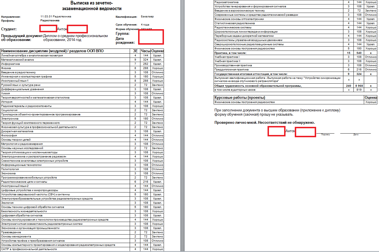Click the "Квалификация:" label
The width and height of the screenshot is (379, 252).
click(126, 17)
